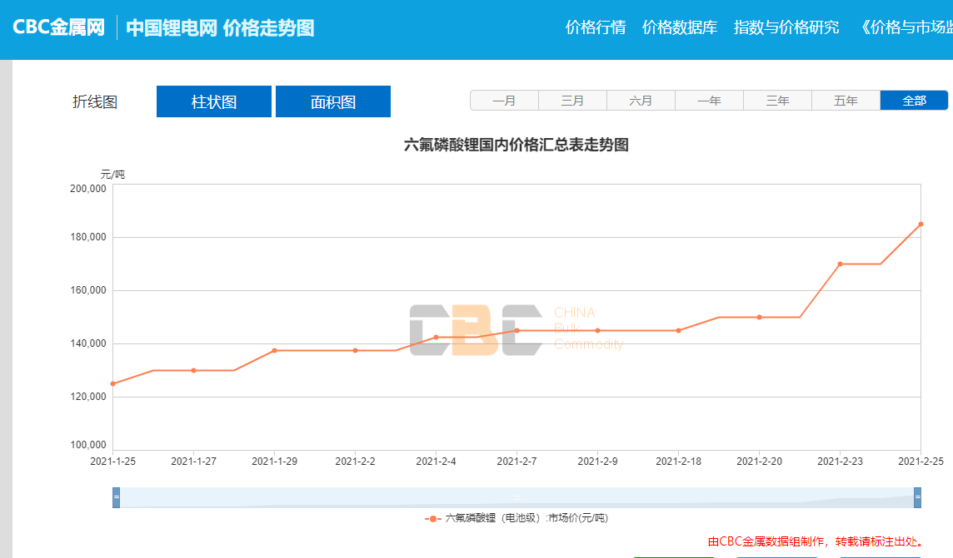This screenshot has height=558, width=953.
Task: Click the 180,000 y-axis label
Action: pyautogui.click(x=88, y=237)
